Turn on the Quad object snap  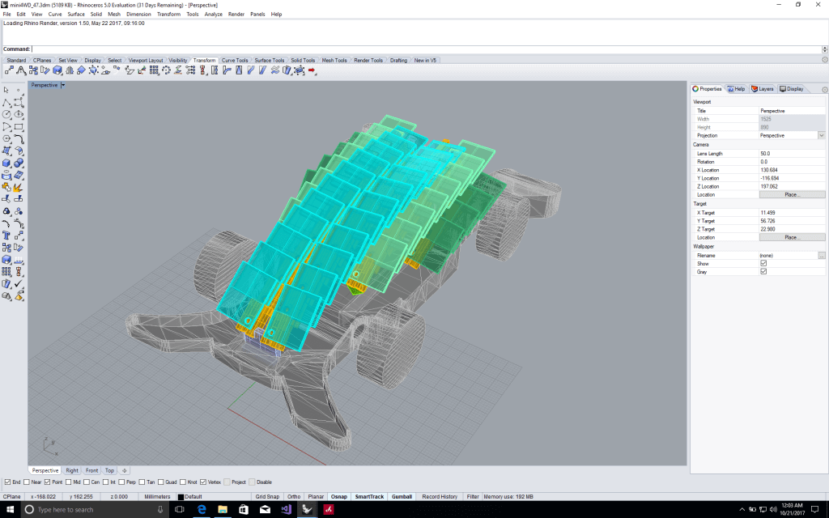coord(161,482)
